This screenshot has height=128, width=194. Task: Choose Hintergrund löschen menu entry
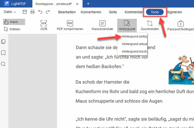click(x=134, y=51)
